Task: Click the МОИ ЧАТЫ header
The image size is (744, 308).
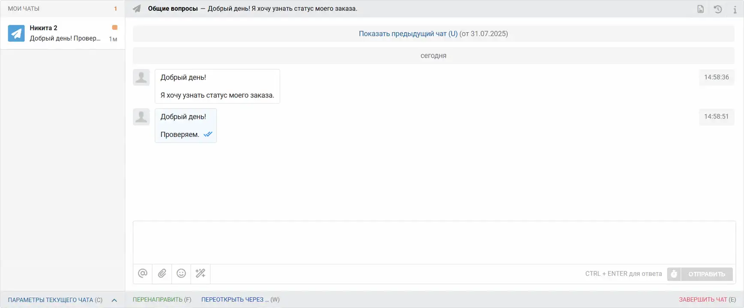Action: click(24, 9)
